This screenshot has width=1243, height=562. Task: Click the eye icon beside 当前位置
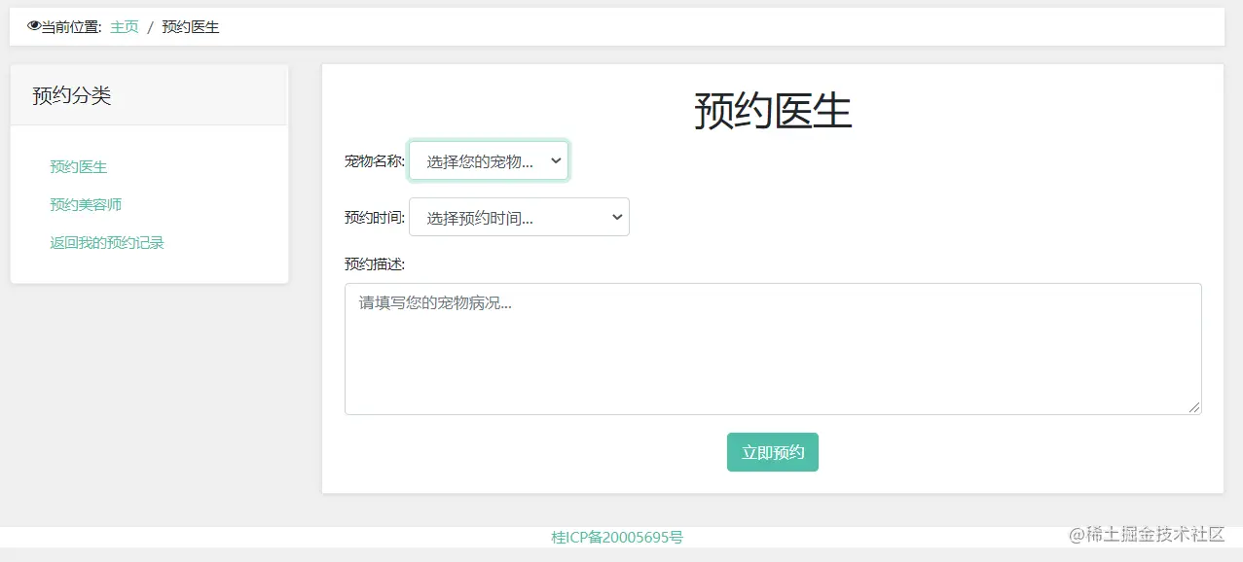[34, 27]
